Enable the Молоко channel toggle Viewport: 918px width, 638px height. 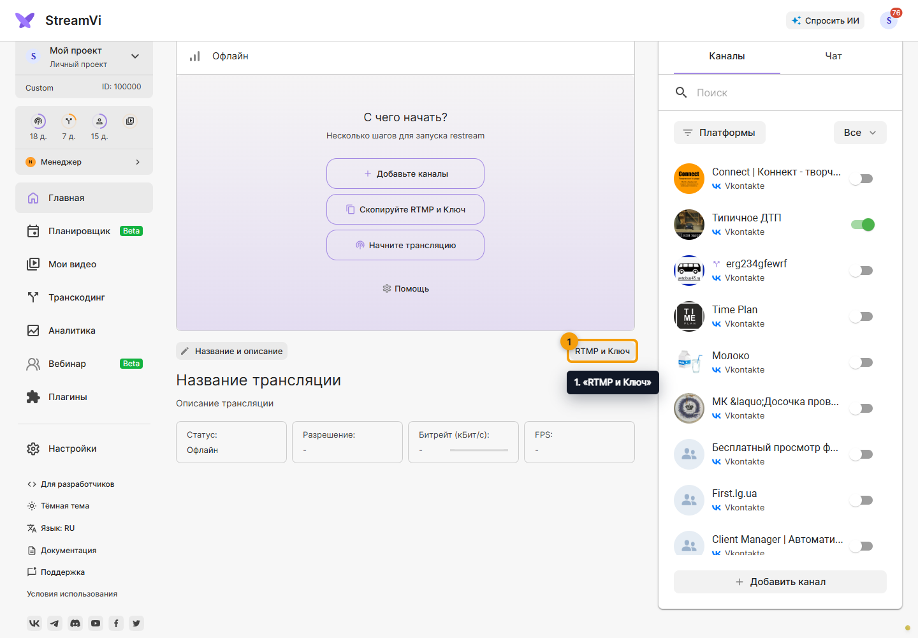862,362
